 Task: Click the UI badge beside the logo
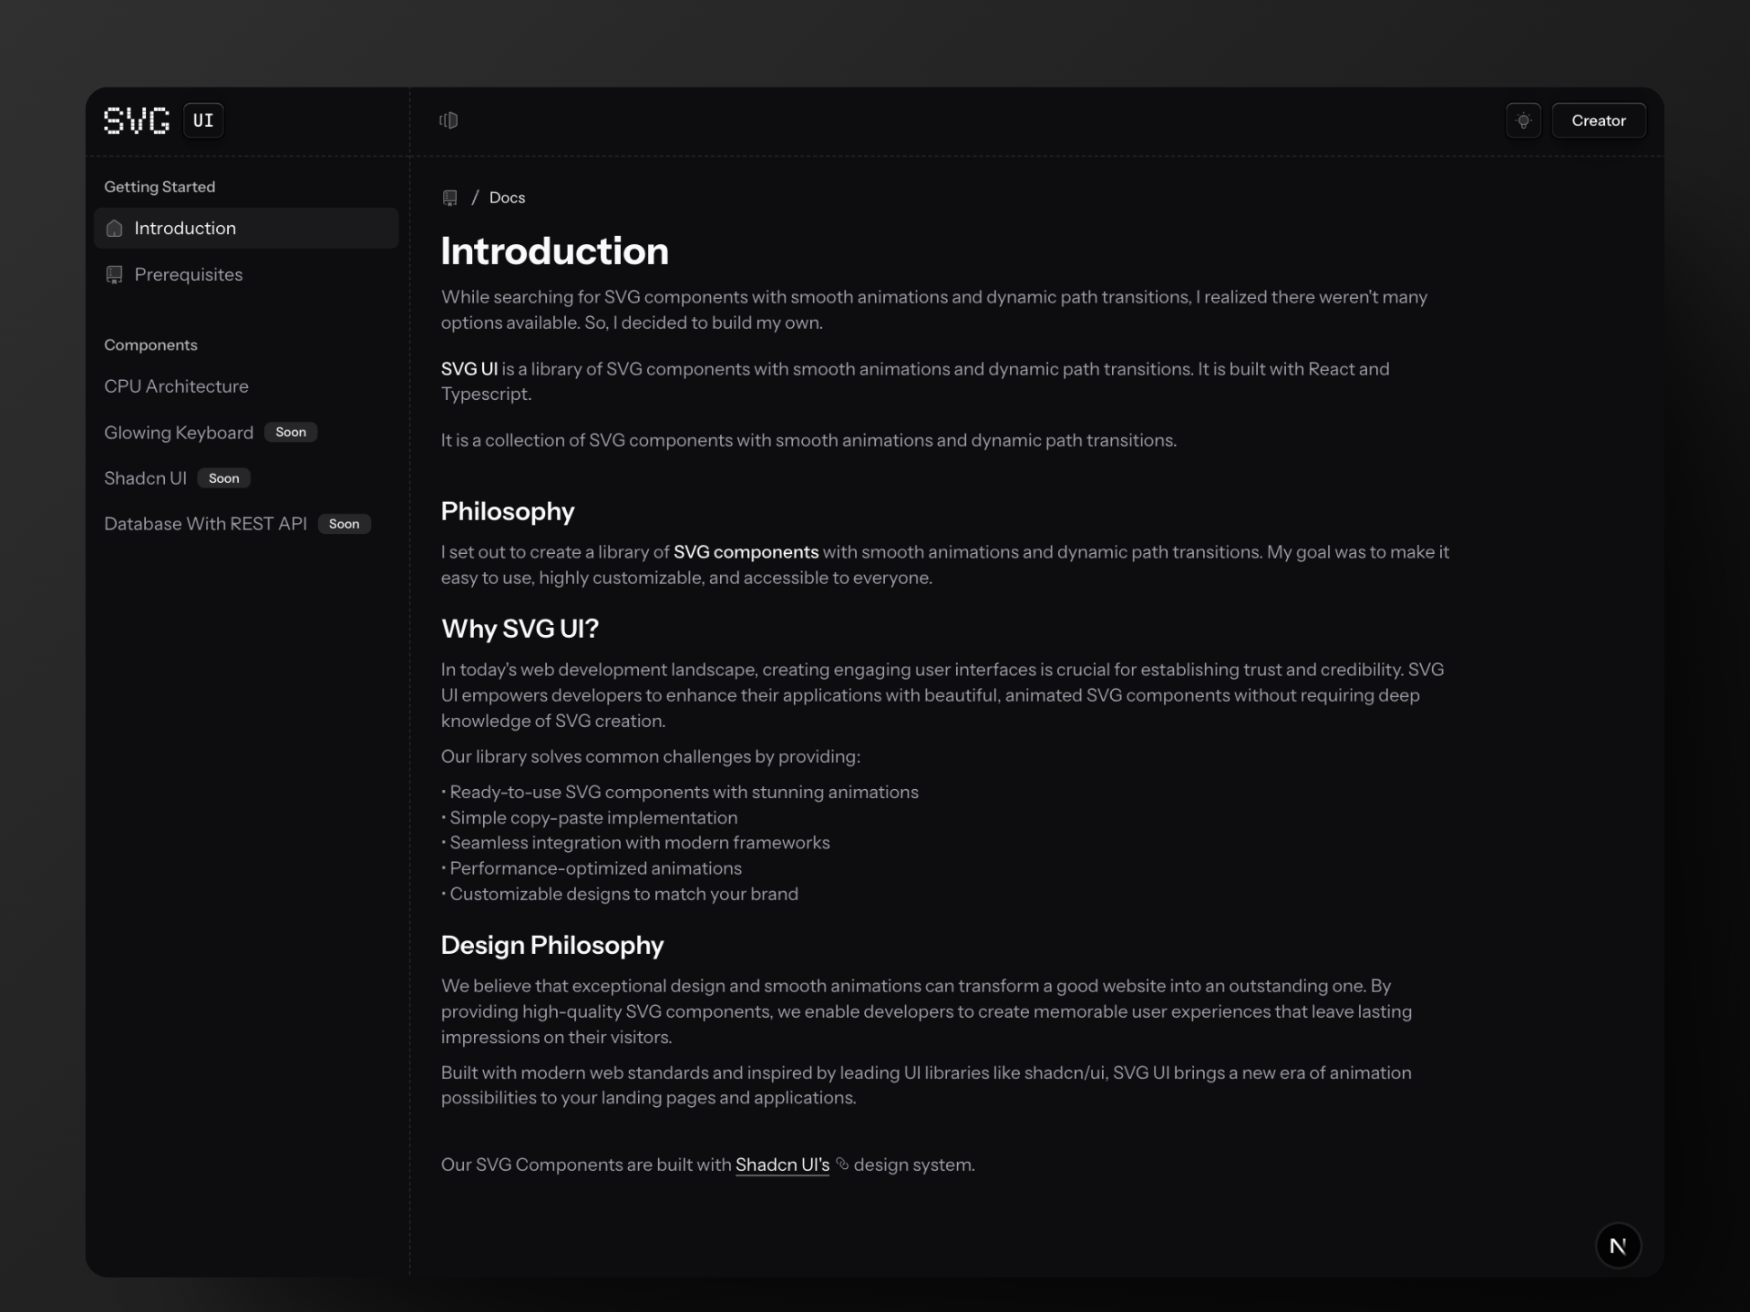203,120
